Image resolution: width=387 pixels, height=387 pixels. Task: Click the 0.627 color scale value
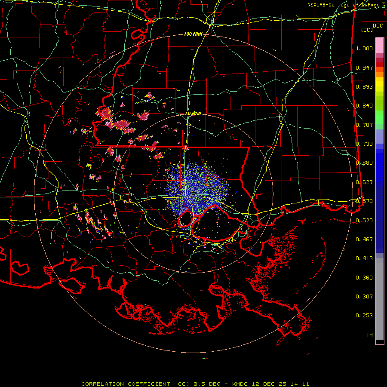click(x=364, y=182)
